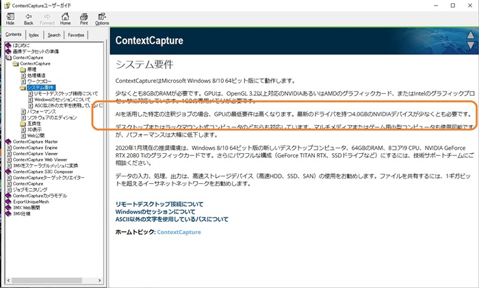
Task: Click the book icon beside はじめに
Action: (x=8, y=45)
